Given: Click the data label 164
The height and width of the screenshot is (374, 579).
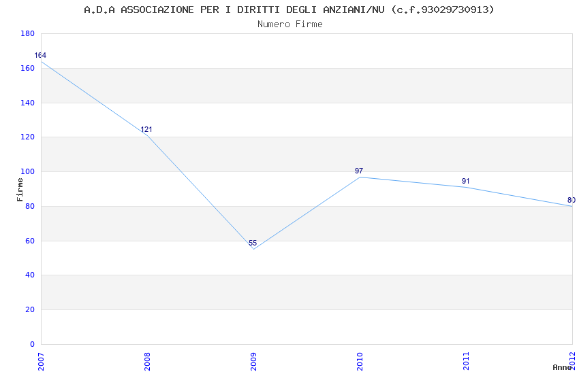Looking at the screenshot, I should click(x=40, y=55).
